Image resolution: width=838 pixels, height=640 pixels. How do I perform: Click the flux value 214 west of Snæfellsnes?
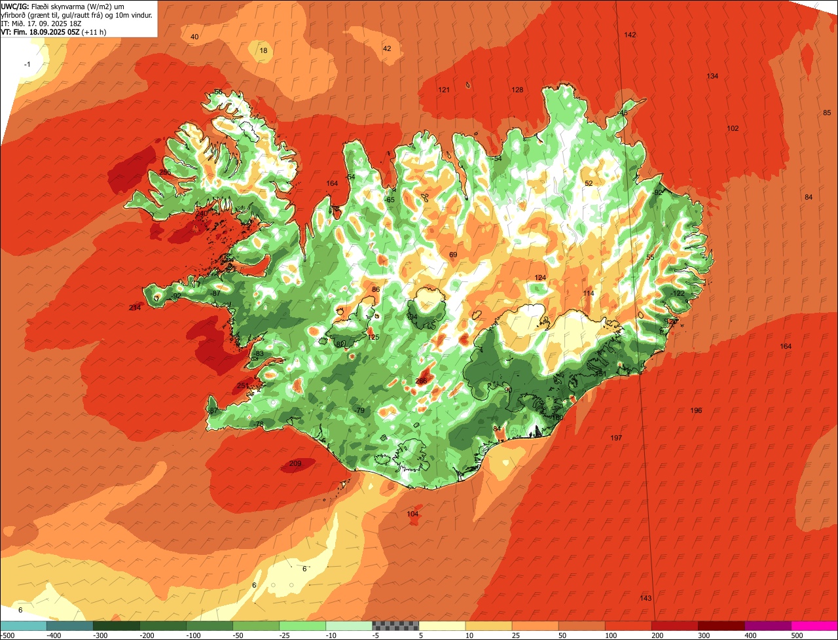pos(135,308)
